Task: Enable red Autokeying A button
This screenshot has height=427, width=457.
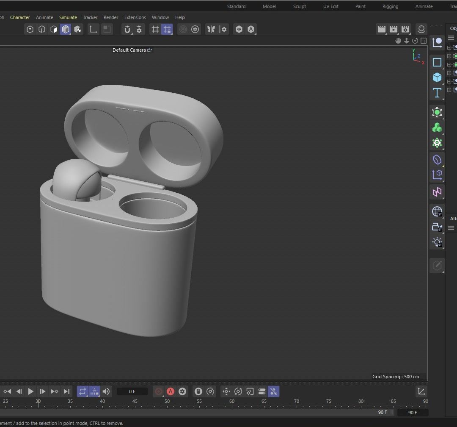Action: pyautogui.click(x=171, y=391)
